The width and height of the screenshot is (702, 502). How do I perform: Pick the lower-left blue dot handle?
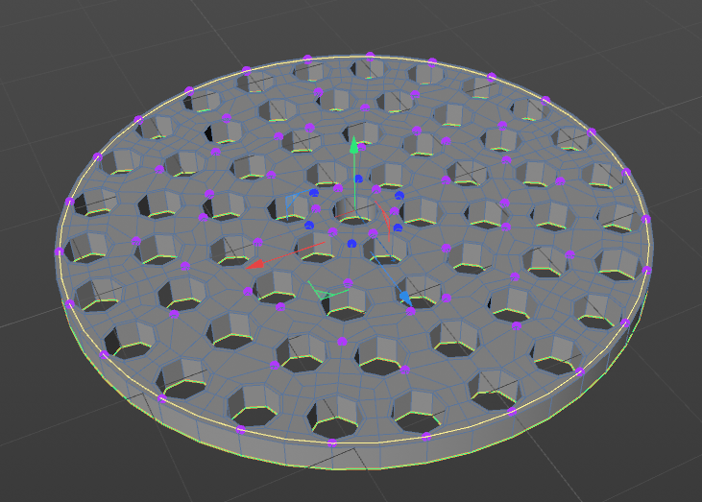(x=309, y=225)
